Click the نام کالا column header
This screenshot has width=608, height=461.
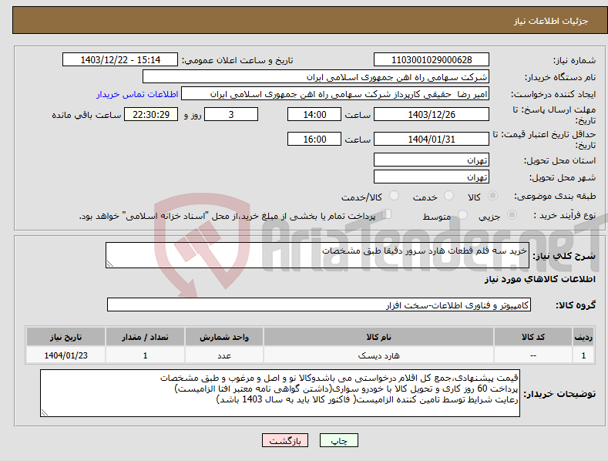point(378,337)
